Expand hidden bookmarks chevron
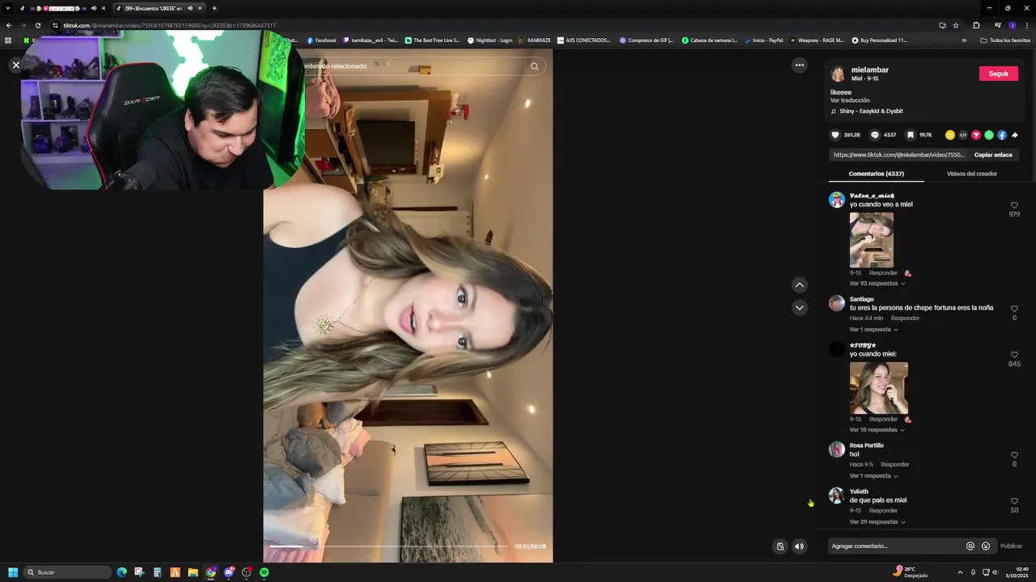The image size is (1036, 582). [x=964, y=40]
